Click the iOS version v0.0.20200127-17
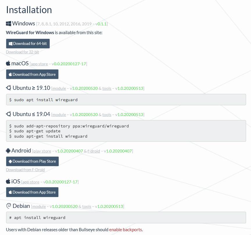The height and width of the screenshot is (235, 251). pyautogui.click(x=60, y=182)
